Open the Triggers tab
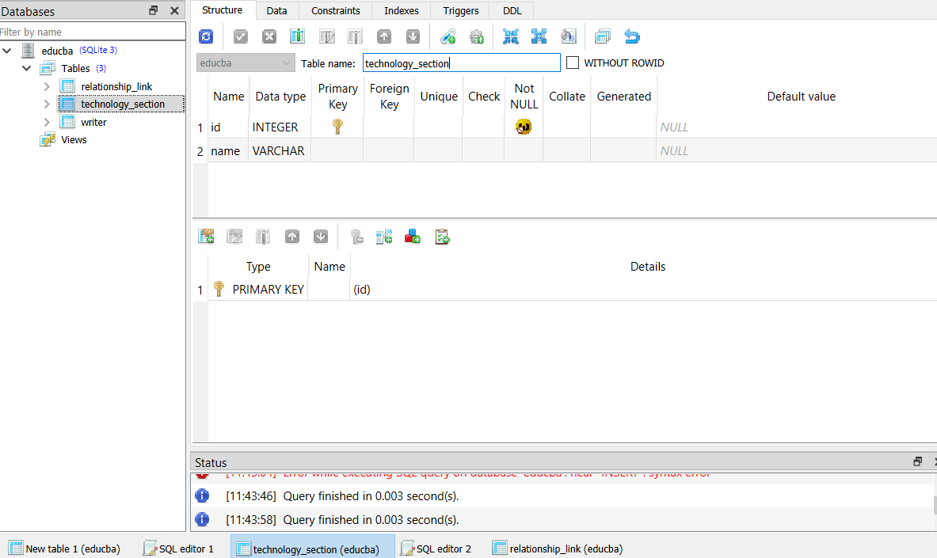The image size is (937, 558). pos(459,10)
